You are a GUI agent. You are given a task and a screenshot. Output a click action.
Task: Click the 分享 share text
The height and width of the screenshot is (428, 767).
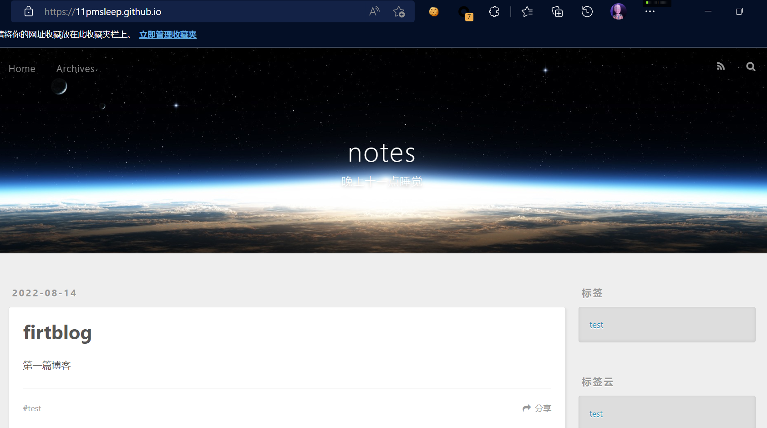[543, 408]
